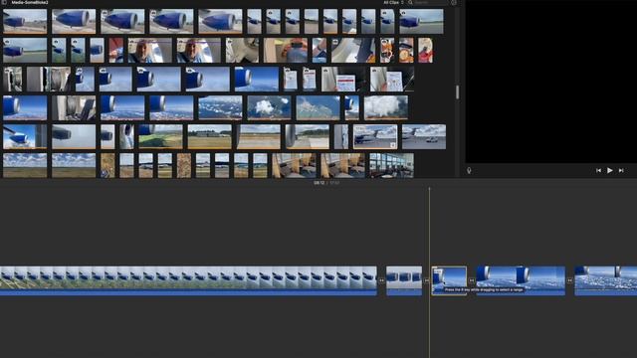Play the video in the viewer
637x358 pixels.
610,170
